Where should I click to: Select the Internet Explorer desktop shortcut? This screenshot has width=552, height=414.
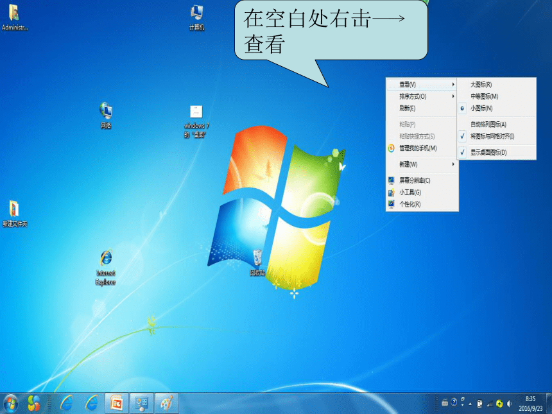106,268
